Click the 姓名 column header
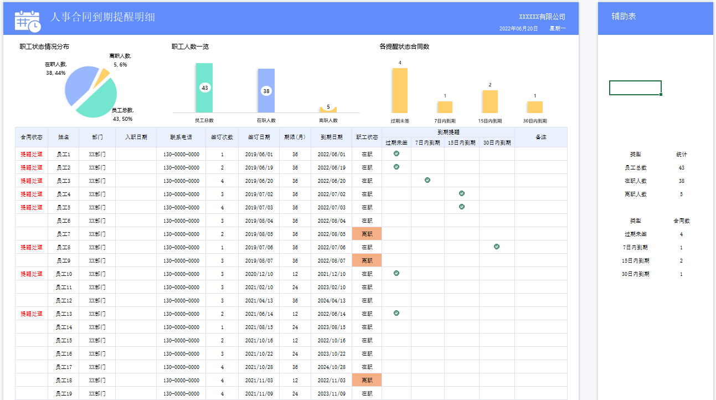The width and height of the screenshot is (716, 400). [63, 137]
